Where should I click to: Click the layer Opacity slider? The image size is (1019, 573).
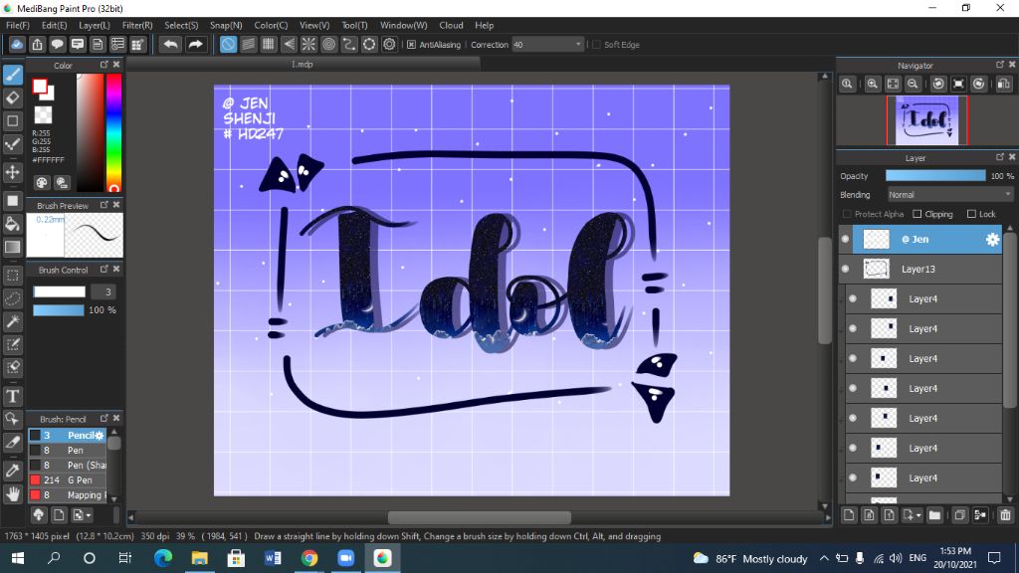click(935, 176)
